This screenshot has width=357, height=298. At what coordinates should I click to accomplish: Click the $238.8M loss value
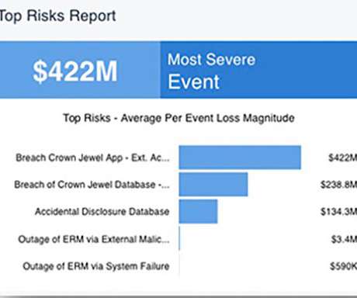338,185
